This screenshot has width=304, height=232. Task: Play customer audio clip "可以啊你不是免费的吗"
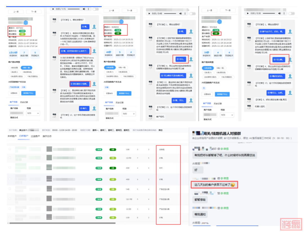point(173,76)
